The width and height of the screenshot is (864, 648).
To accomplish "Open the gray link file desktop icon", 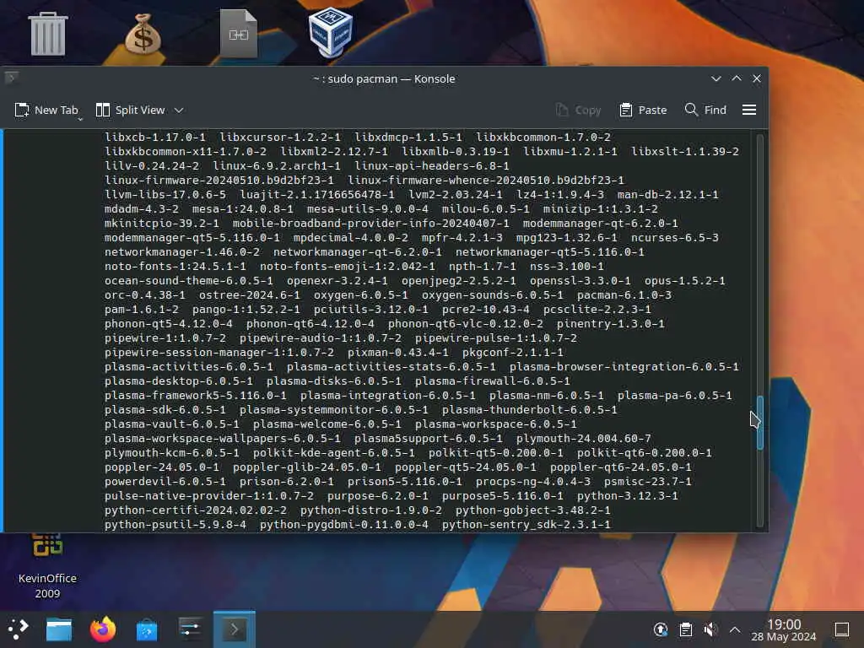I will click(238, 34).
